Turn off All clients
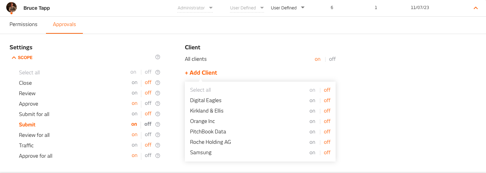Viewport: 486px width, 173px height. [332, 59]
